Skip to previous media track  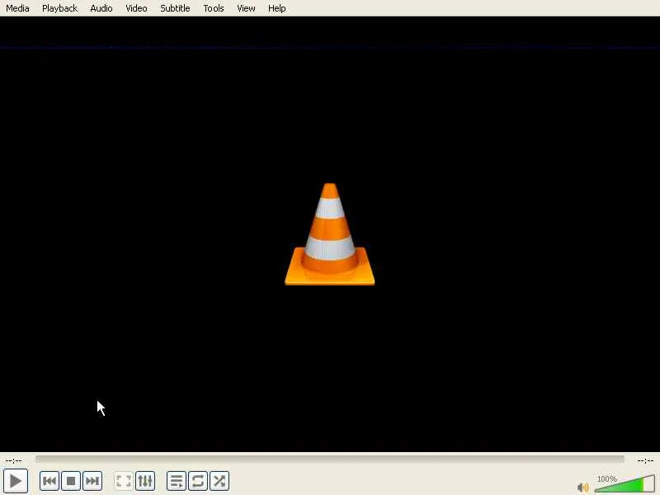click(49, 481)
